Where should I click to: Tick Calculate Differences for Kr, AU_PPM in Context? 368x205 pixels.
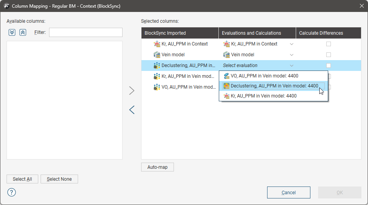329,44
